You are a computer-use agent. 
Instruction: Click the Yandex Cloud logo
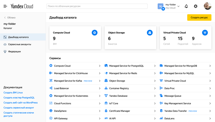(x=22, y=6)
